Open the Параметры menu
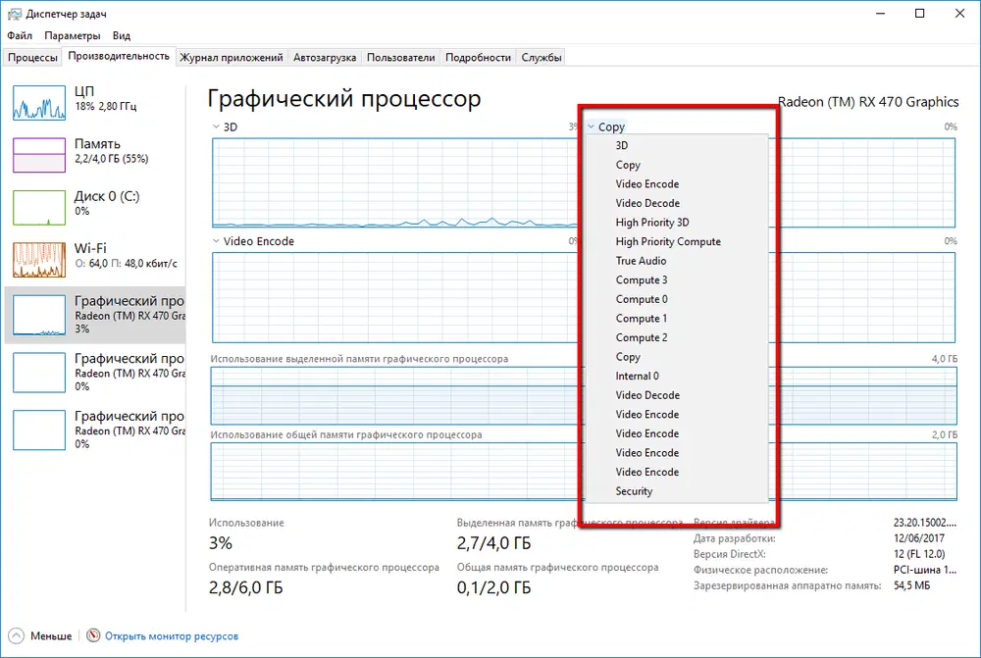Image resolution: width=981 pixels, height=658 pixels. pos(72,35)
